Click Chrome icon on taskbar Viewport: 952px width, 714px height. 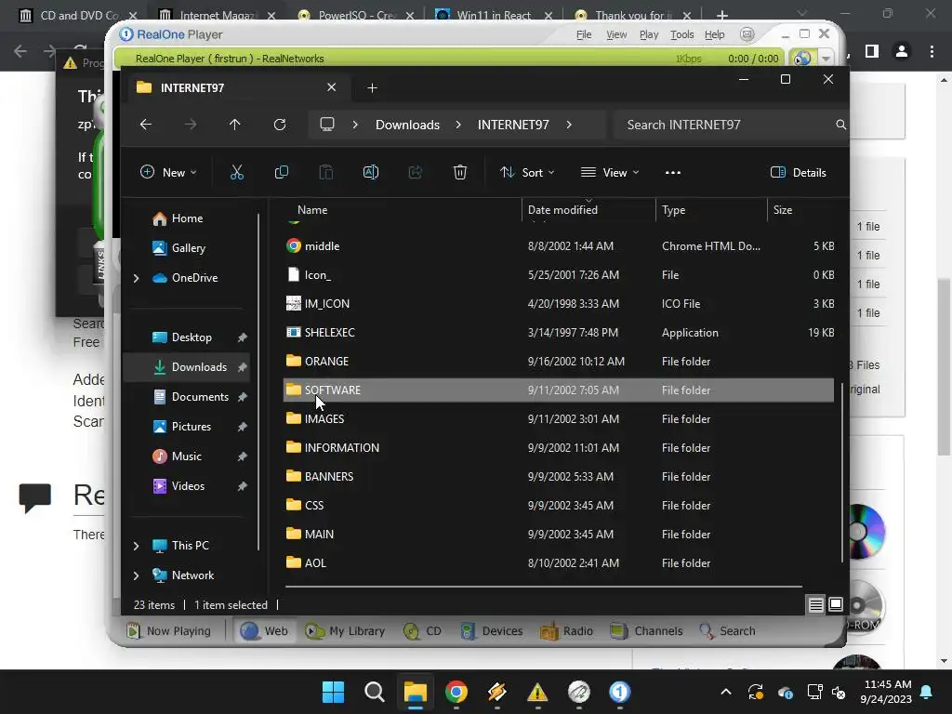(456, 692)
